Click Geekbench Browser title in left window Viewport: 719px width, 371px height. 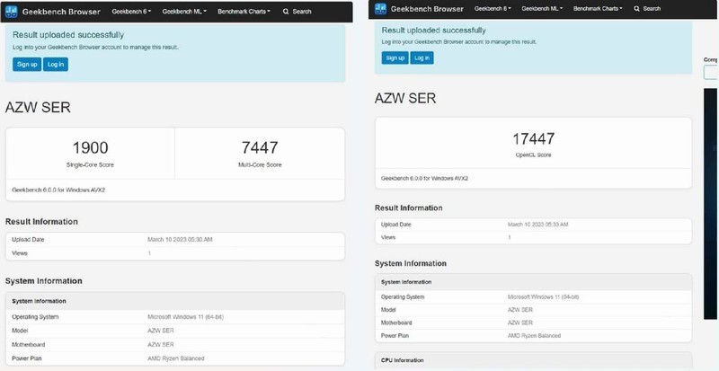pos(61,12)
